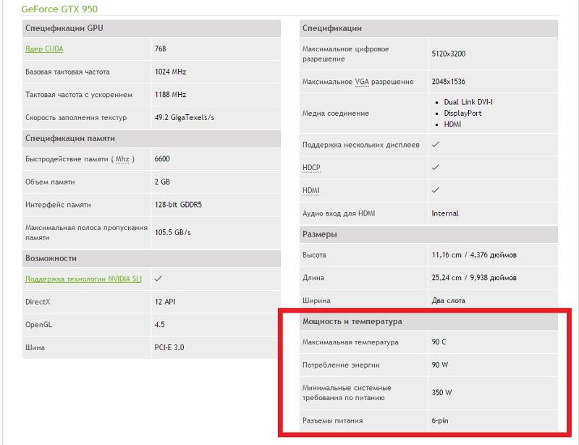Viewport: 579px width, 445px height.
Task: Click the Интерфейс памяти label
Action: tap(58, 205)
